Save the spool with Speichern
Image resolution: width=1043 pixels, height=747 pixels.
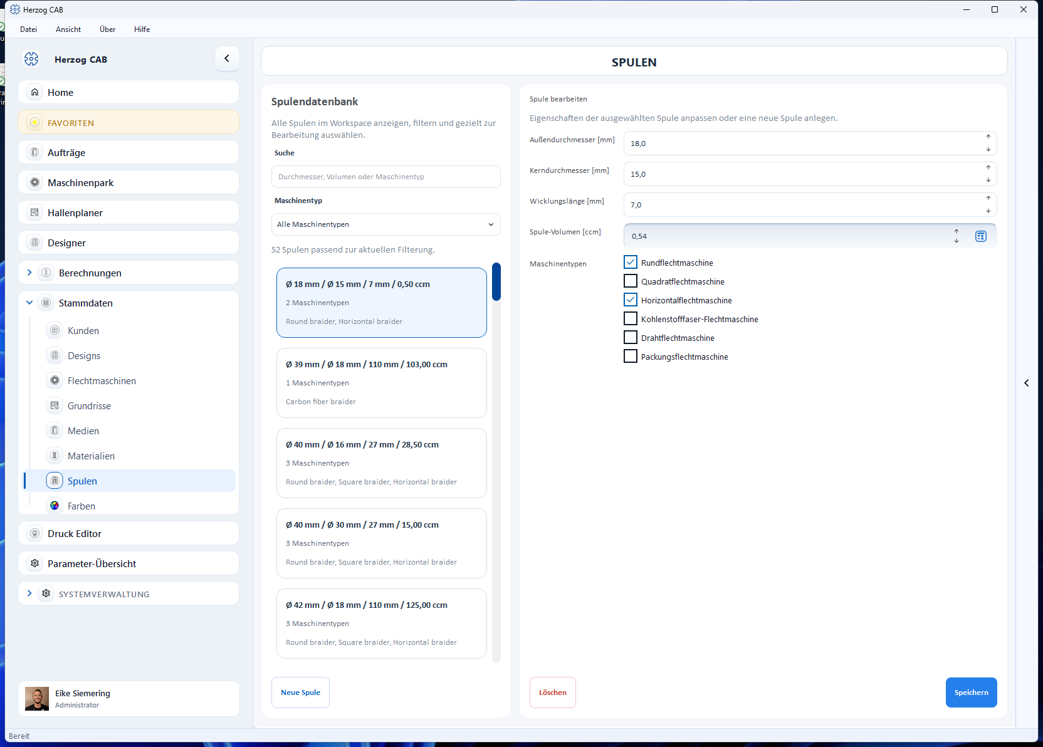[x=972, y=692]
